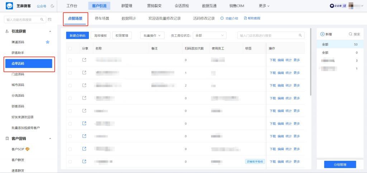This screenshot has width=367, height=173.
Task: Open 更多 actions for the 获客助手验收 row
Action: pos(296,162)
